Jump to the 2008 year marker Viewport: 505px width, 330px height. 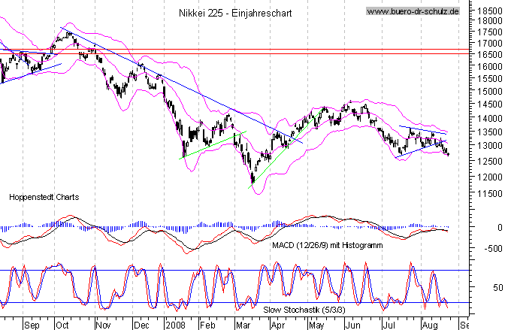click(176, 325)
